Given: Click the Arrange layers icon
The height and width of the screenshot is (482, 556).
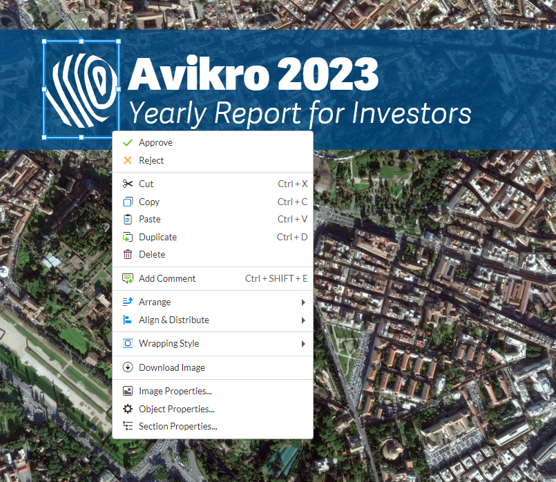Looking at the screenshot, I should click(128, 302).
